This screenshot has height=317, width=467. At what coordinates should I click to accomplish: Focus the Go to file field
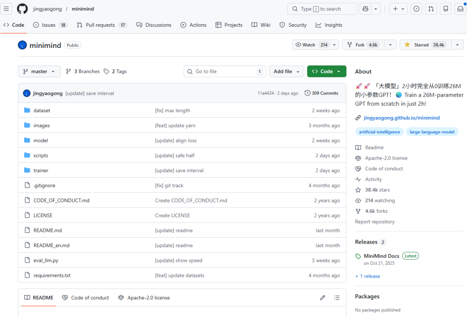coord(225,71)
